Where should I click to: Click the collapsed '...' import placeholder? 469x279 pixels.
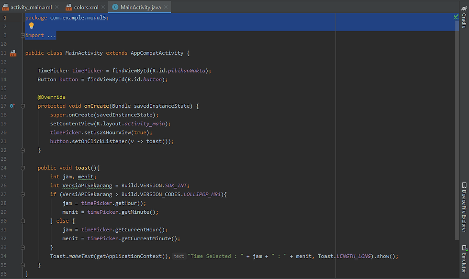point(52,35)
